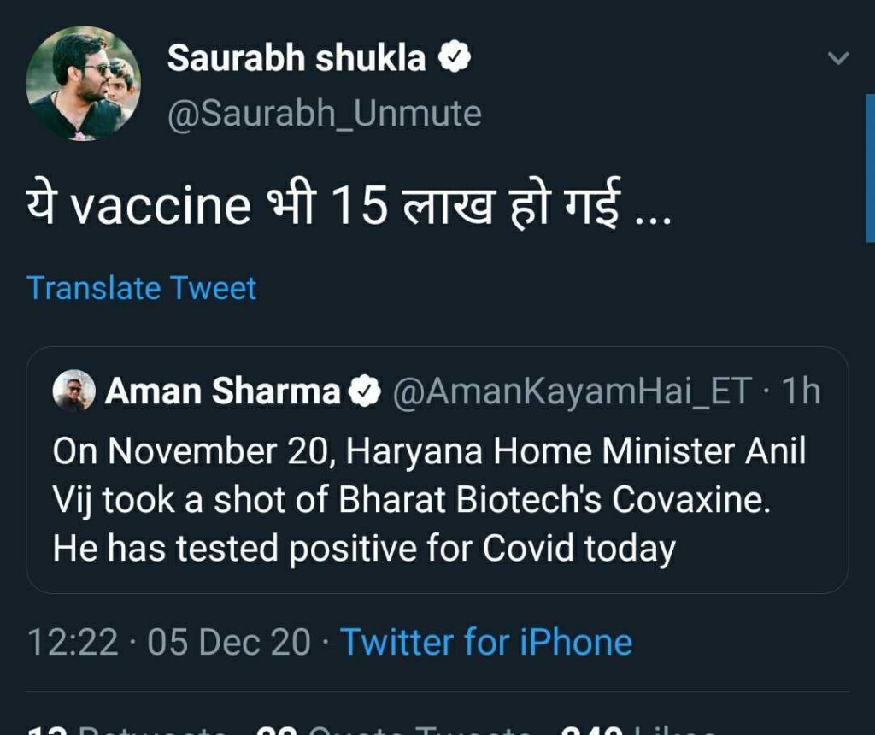Screen dimensions: 875x735
Task: Open the @AmanKayamHai_ET handle
Action: click(x=571, y=391)
